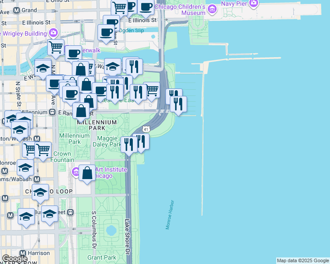Click shopping cart pin beside Lake Shore Drive

tap(152, 92)
